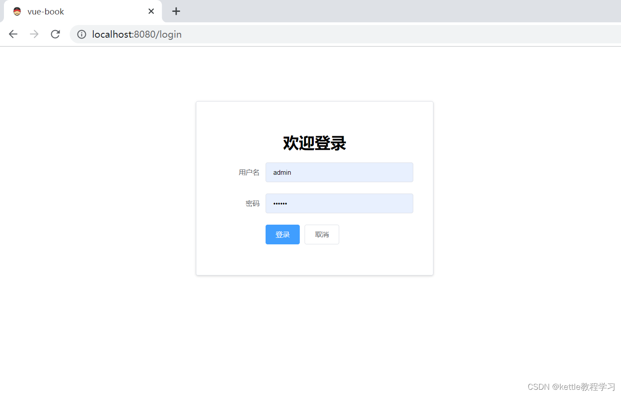Click the browser back arrow

(x=13, y=34)
